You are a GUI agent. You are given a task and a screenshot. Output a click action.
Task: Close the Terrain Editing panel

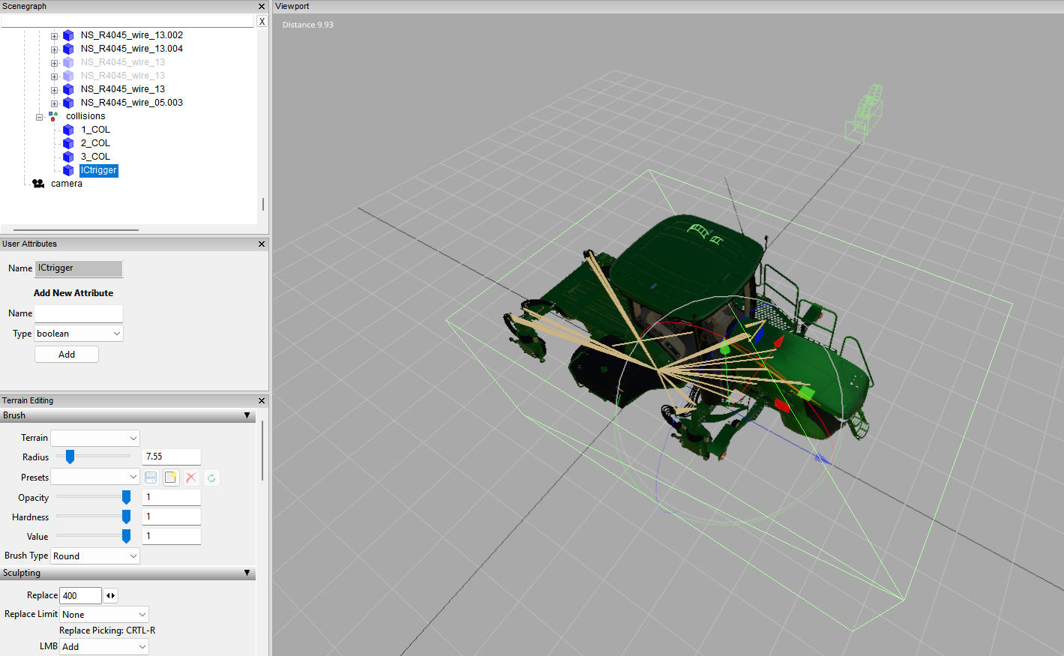tap(262, 400)
